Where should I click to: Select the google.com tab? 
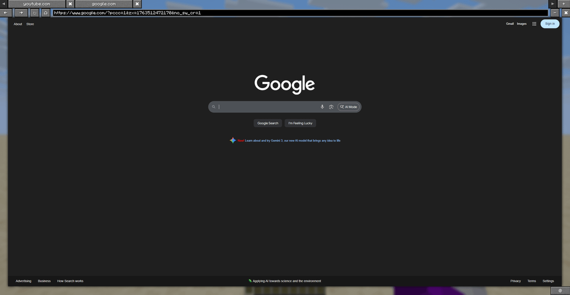pos(104,4)
